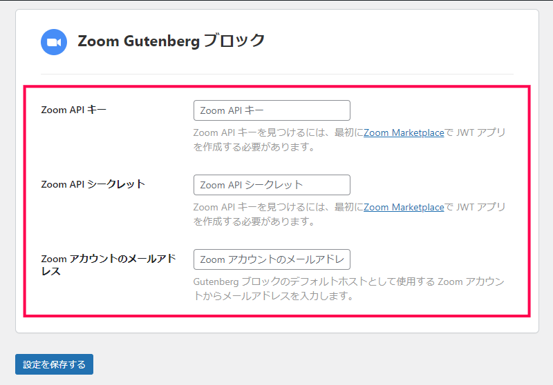This screenshot has width=553, height=385.
Task: Click the divider line beneath the heading
Action: [x=276, y=74]
